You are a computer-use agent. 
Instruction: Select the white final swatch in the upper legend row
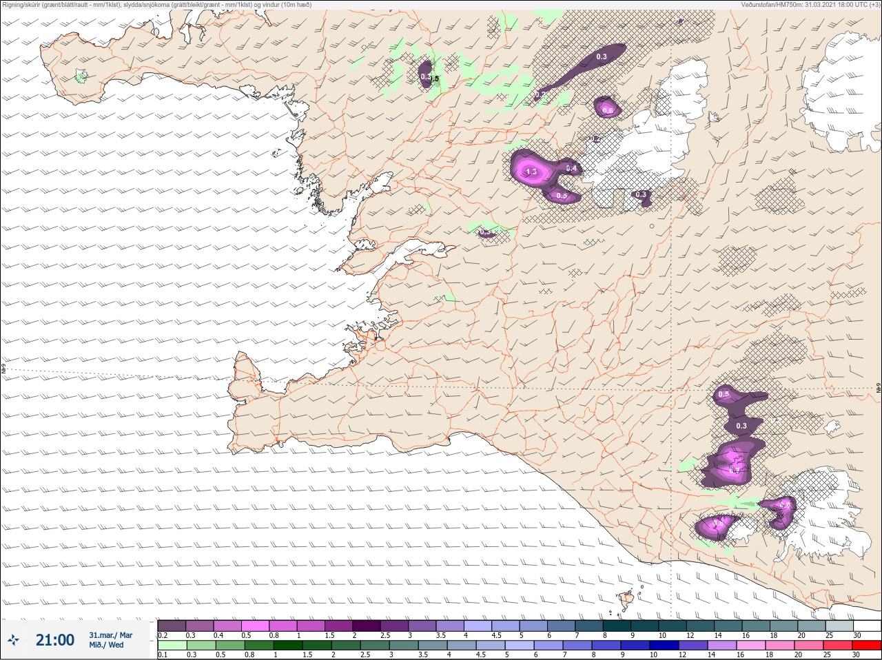click(x=868, y=626)
